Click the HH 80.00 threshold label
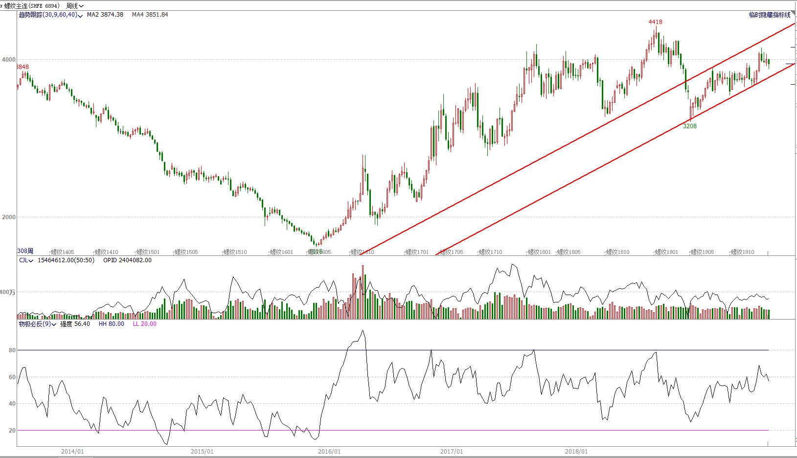The width and height of the screenshot is (797, 458). click(x=112, y=324)
